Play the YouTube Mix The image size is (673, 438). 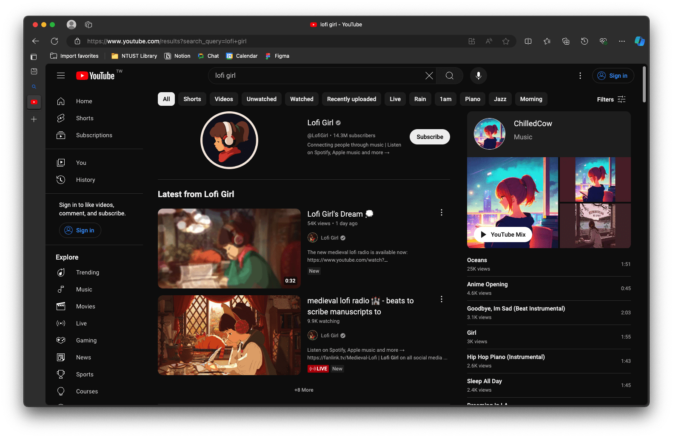coord(503,235)
